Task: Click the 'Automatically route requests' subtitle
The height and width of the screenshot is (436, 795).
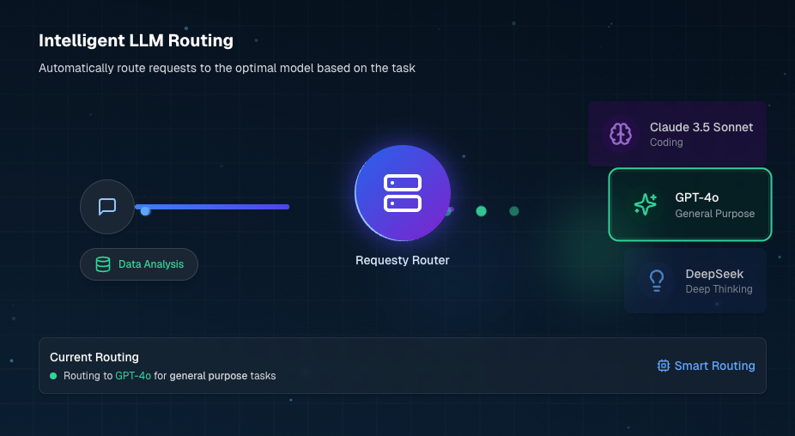Action: coord(228,68)
